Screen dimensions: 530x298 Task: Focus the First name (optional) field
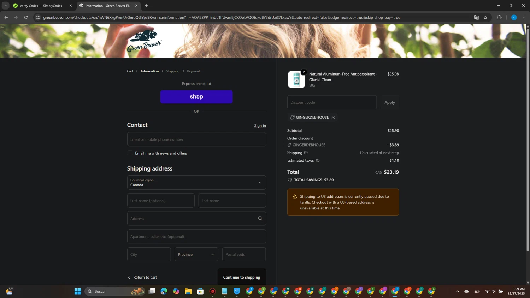pyautogui.click(x=161, y=201)
